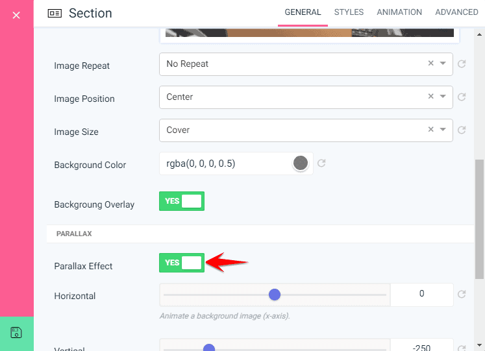The width and height of the screenshot is (485, 351).
Task: Reset the Image Position setting
Action: (x=462, y=97)
